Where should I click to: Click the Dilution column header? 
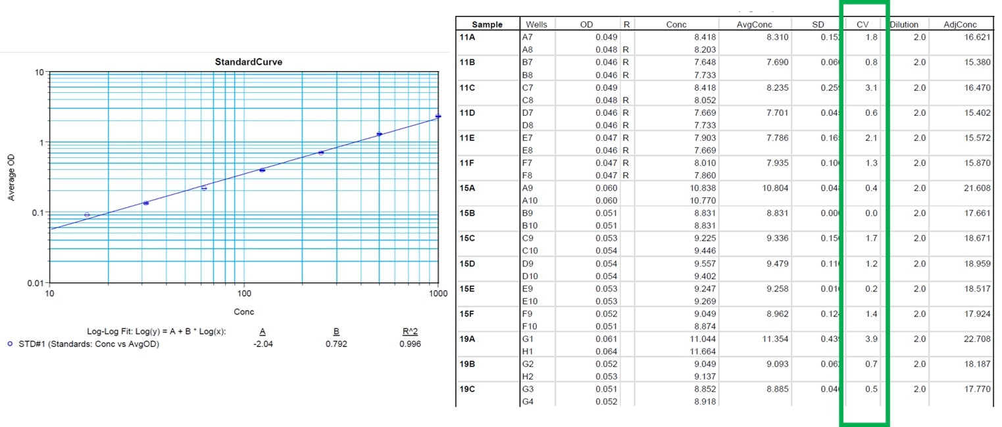pyautogui.click(x=904, y=24)
